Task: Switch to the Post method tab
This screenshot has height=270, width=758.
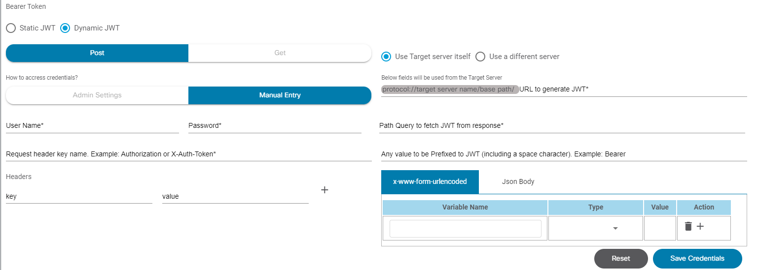Action: click(97, 53)
